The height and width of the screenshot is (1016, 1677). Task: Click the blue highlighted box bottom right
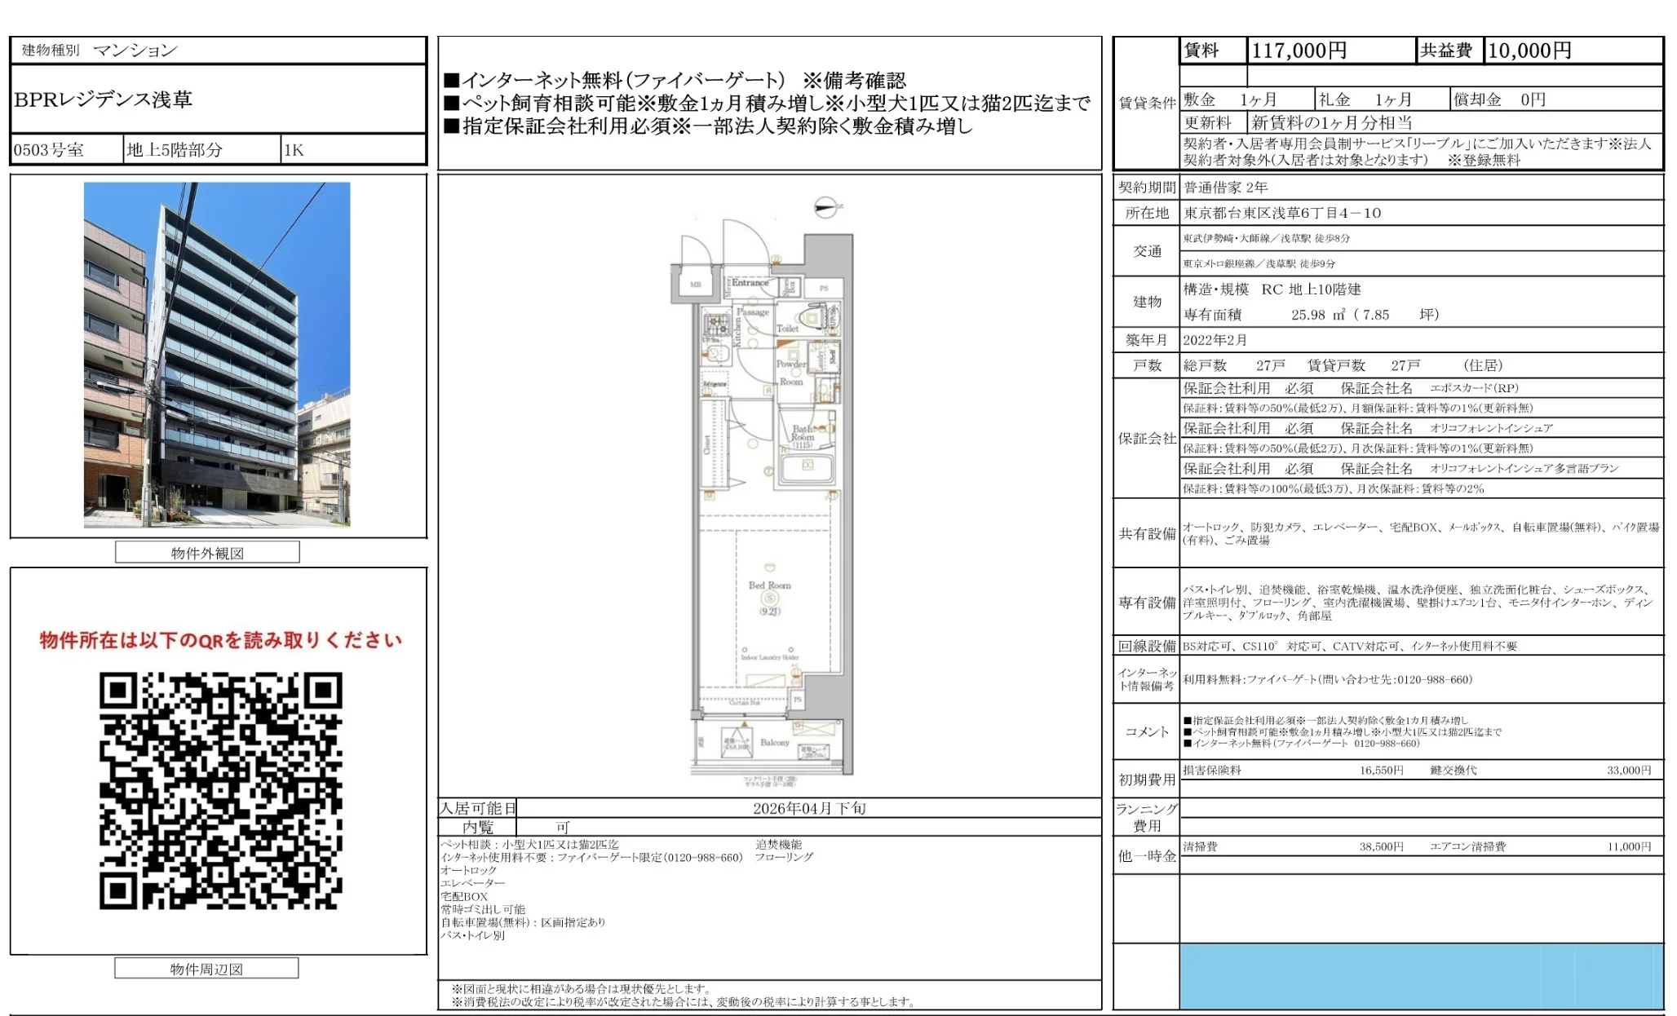click(1422, 977)
